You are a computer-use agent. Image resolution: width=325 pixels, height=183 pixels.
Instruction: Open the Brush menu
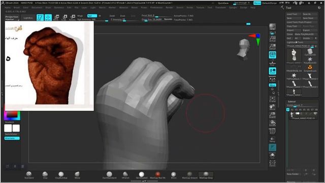17,8
